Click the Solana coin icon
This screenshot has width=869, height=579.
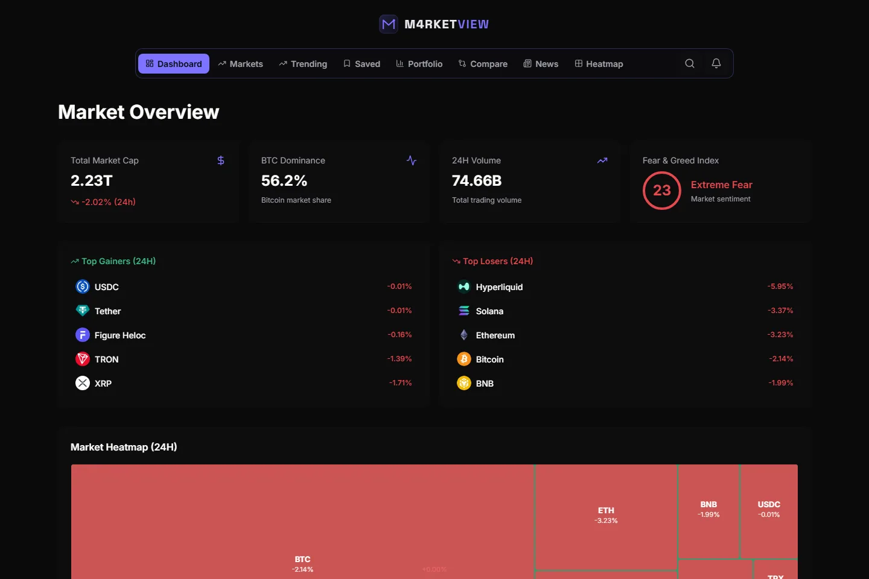464,311
